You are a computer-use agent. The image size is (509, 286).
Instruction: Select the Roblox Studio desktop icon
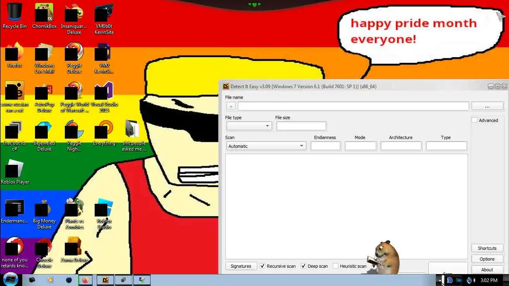[104, 214]
